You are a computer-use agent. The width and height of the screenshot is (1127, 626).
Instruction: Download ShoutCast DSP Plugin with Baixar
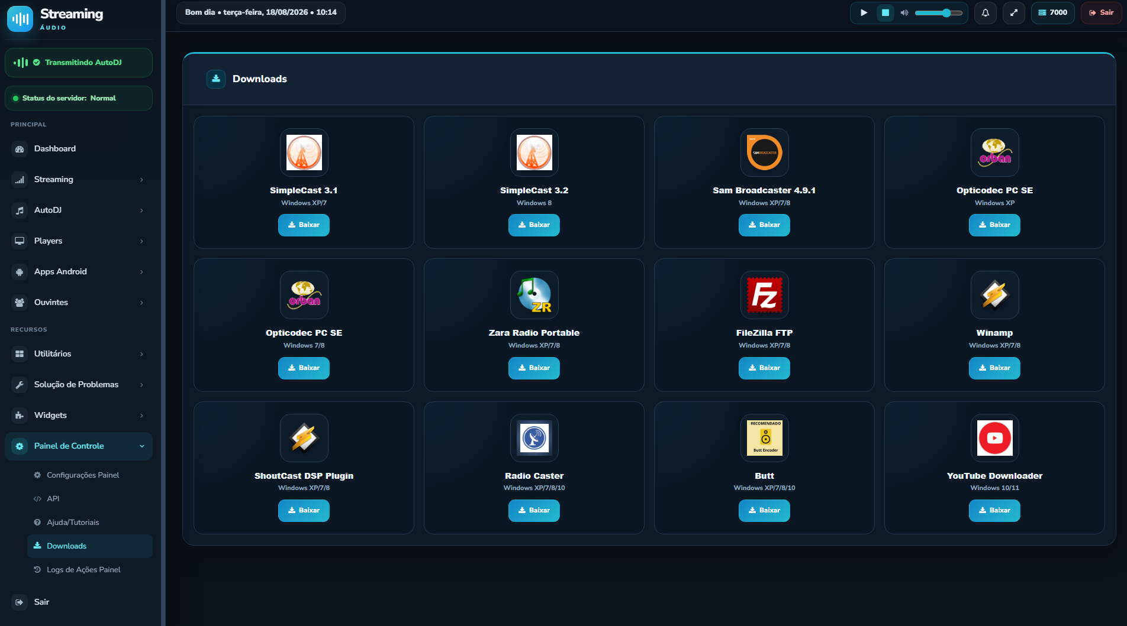pyautogui.click(x=304, y=511)
